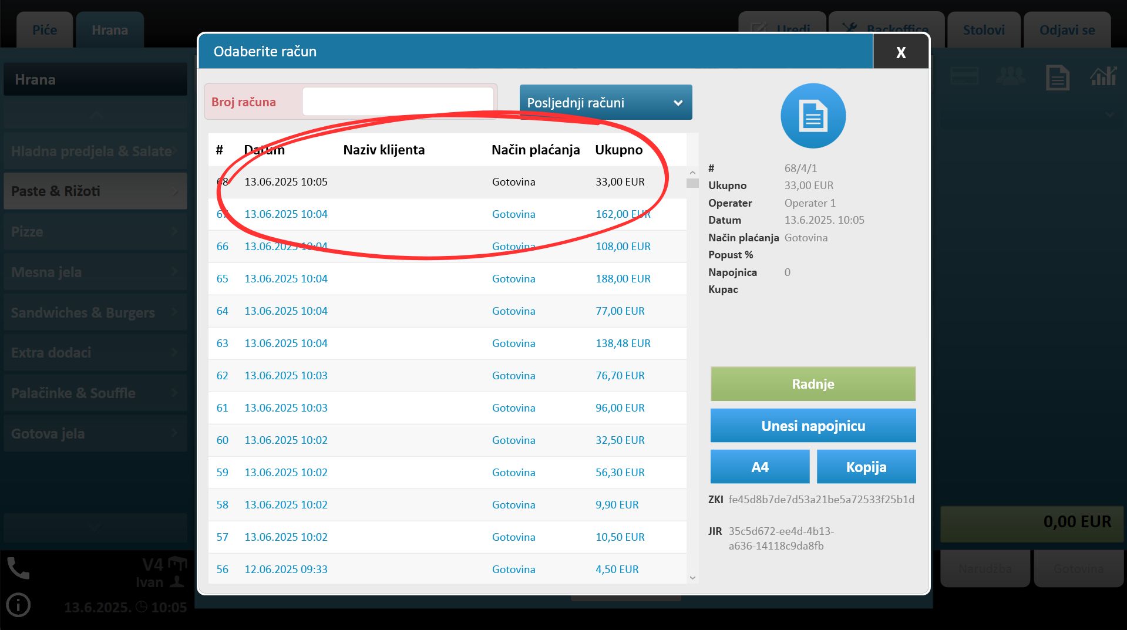Focus the Broj računa input field
The width and height of the screenshot is (1127, 630).
[x=398, y=102]
